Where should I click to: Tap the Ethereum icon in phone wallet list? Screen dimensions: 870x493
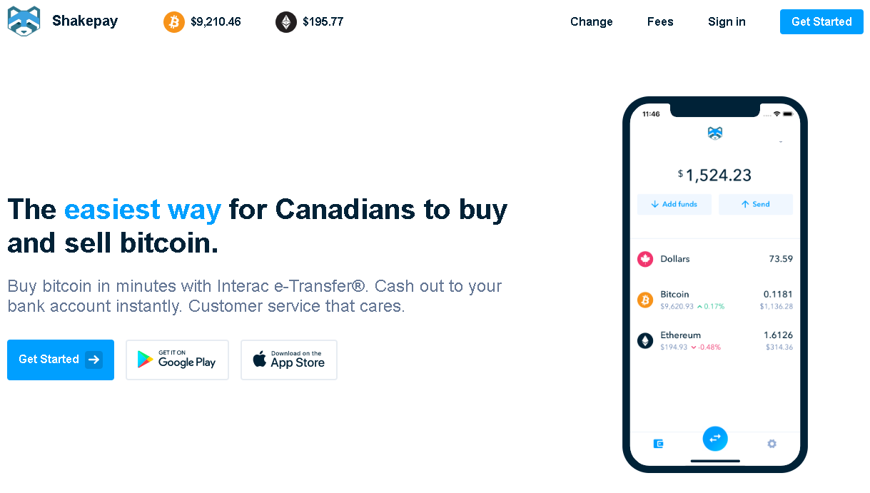coord(645,340)
